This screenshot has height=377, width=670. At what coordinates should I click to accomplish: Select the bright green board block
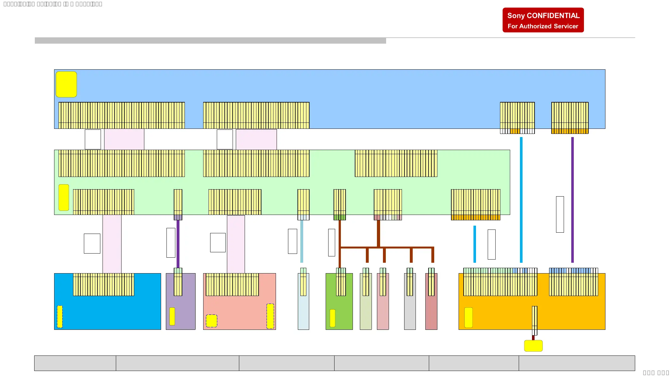pos(339,301)
